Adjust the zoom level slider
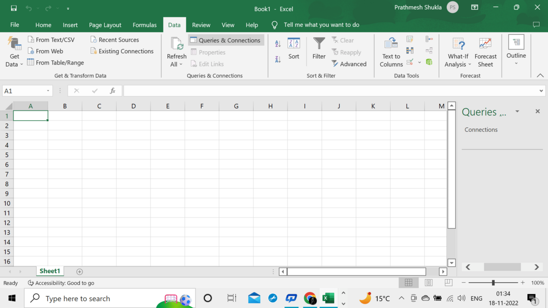548x308 pixels. [x=493, y=283]
